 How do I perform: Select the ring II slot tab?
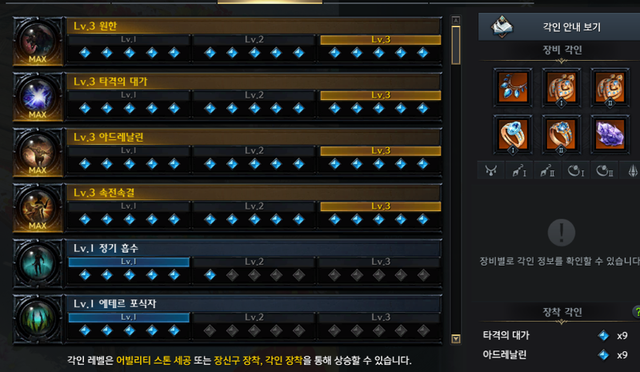[605, 170]
